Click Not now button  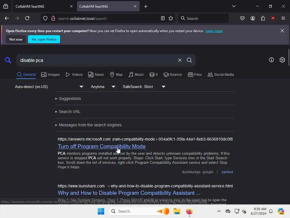coord(16,39)
